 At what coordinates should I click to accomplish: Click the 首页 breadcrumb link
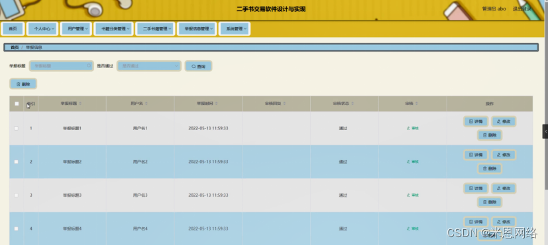(15, 48)
